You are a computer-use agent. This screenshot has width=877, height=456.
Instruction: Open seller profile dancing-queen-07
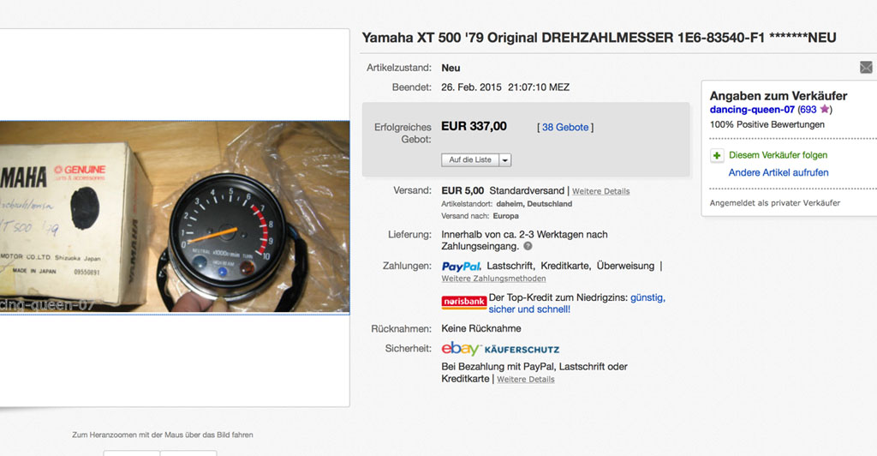[x=752, y=110]
